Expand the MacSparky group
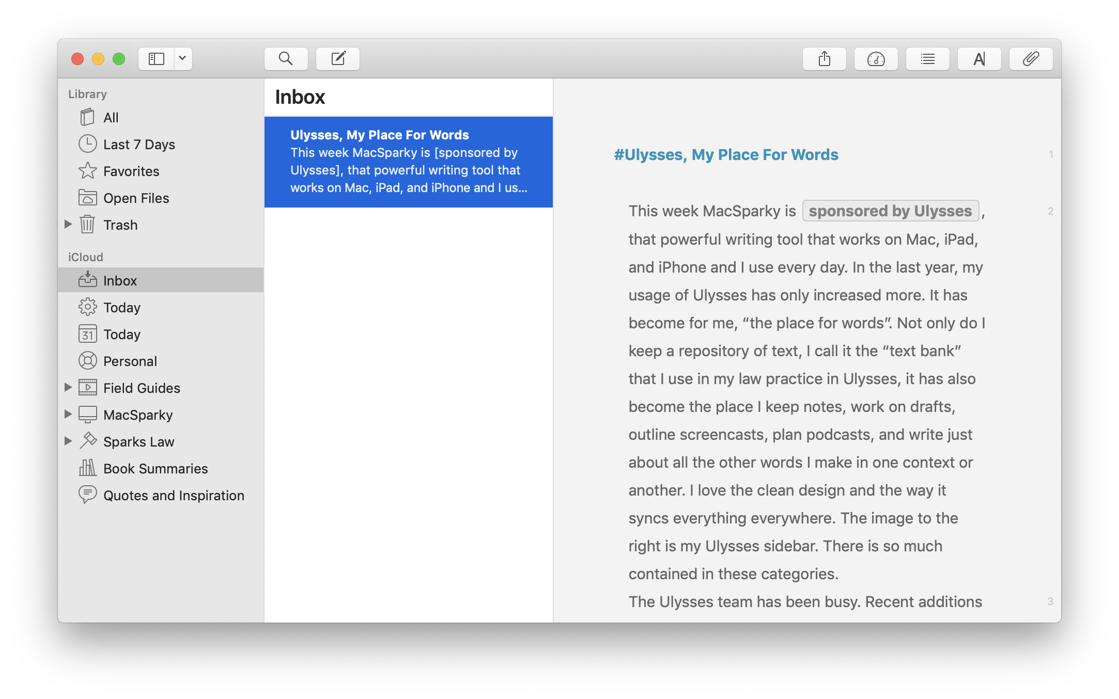This screenshot has height=699, width=1119. [x=68, y=414]
